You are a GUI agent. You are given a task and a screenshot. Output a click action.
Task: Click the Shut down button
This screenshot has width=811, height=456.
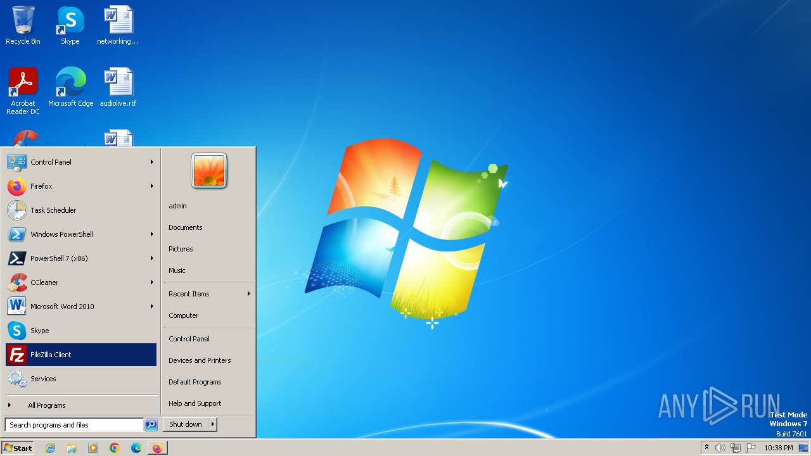pos(186,424)
